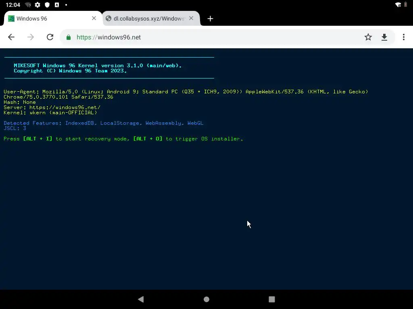413x309 pixels.
Task: Click the top-right Wi-Fi status icon
Action: click(x=398, y=4)
